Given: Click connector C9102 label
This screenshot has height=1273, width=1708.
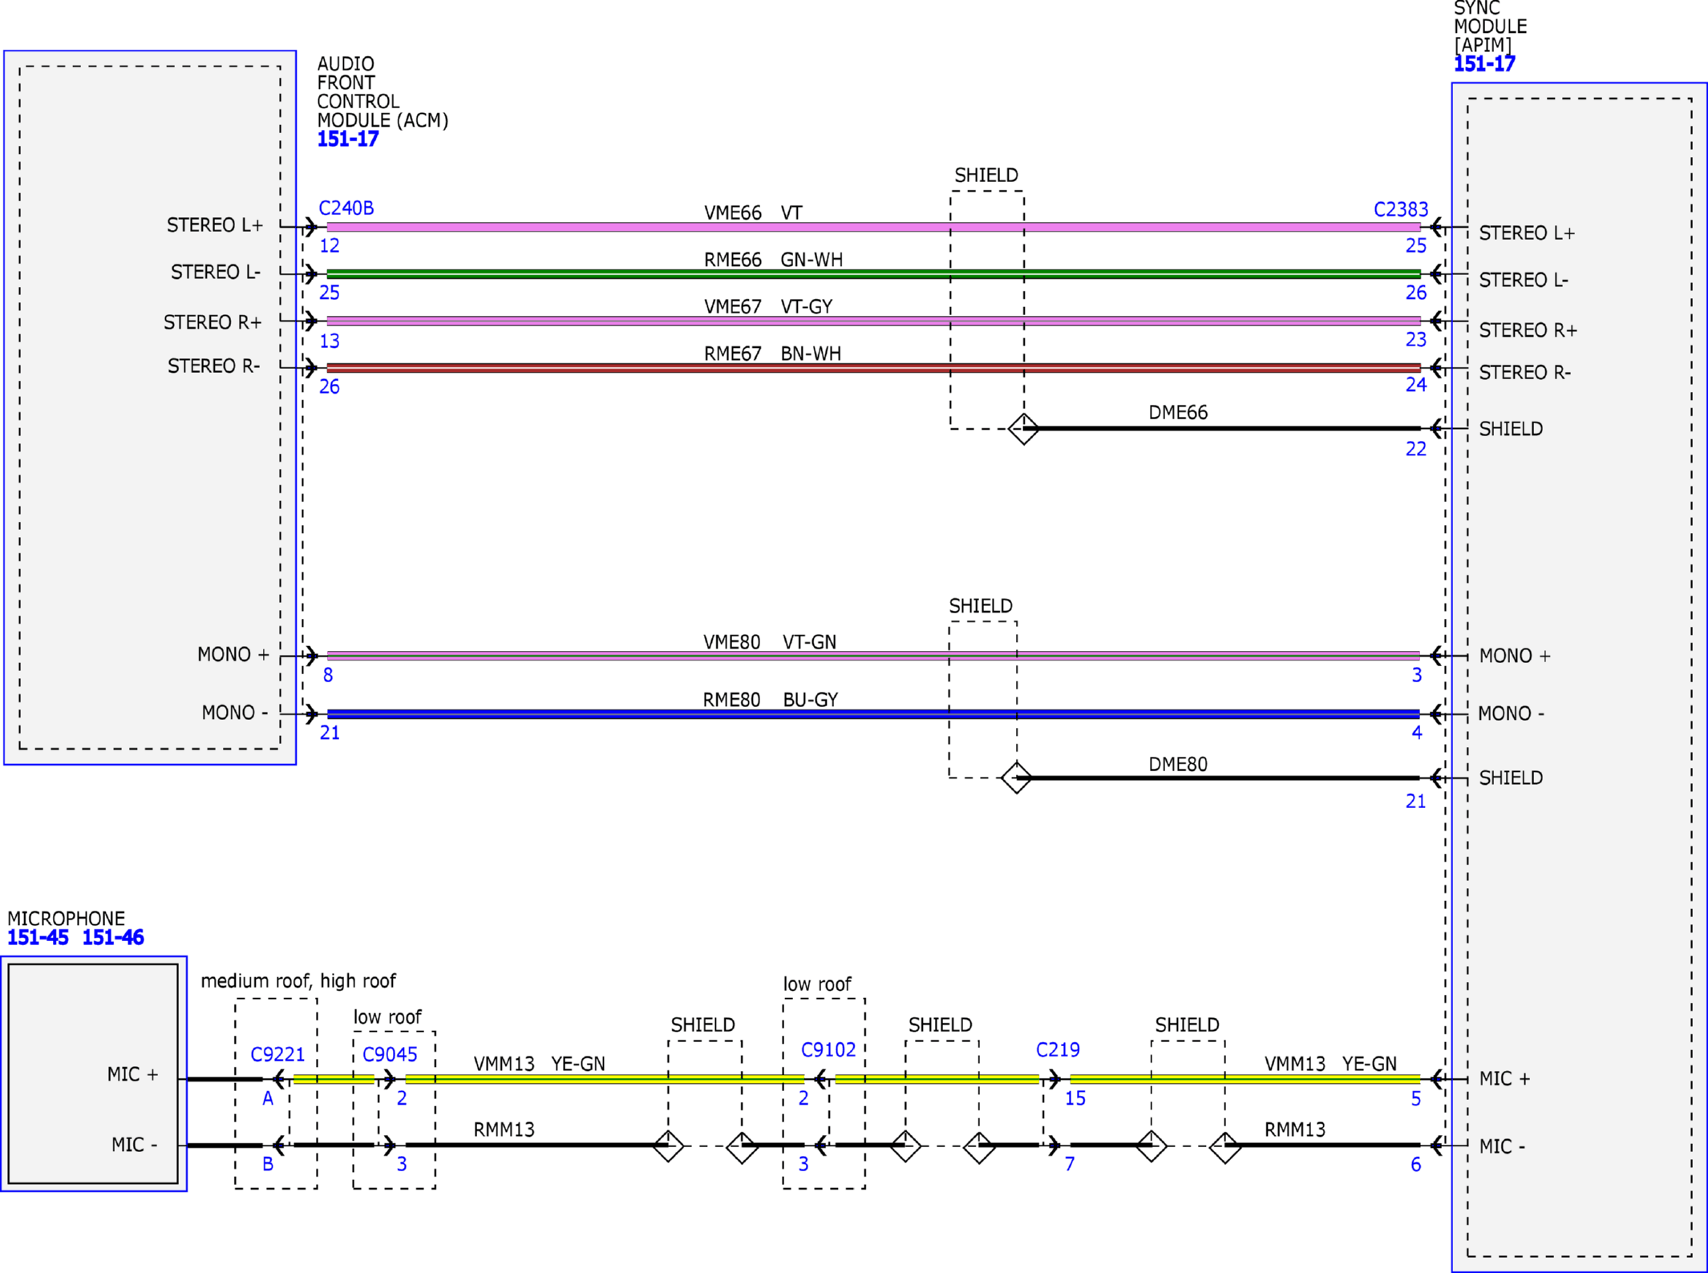Looking at the screenshot, I should click(828, 1050).
